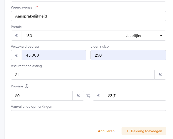Viewport: 173px width, 139px height.
Task: Click the Provisie help question mark icon
Action: (27, 86)
